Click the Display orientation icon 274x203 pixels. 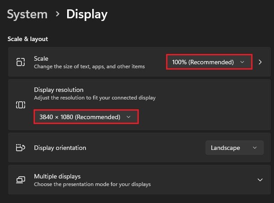(x=21, y=148)
